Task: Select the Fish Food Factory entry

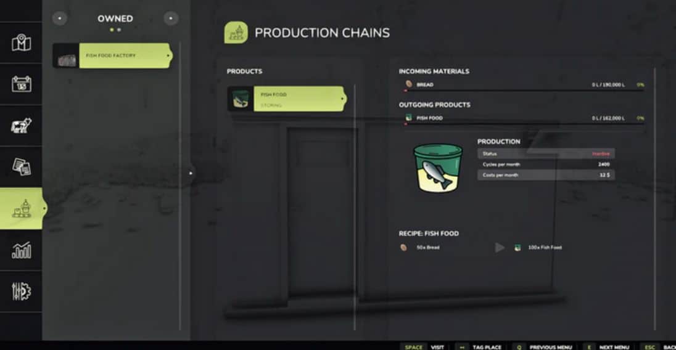Action: pyautogui.click(x=112, y=55)
